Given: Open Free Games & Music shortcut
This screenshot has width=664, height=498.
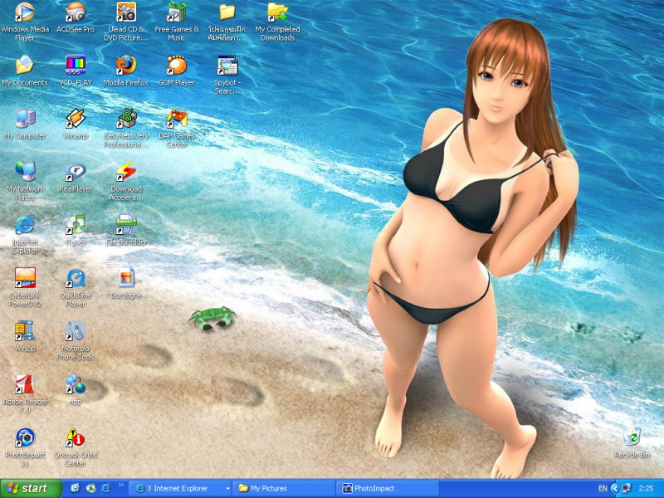Looking at the screenshot, I should tap(177, 12).
